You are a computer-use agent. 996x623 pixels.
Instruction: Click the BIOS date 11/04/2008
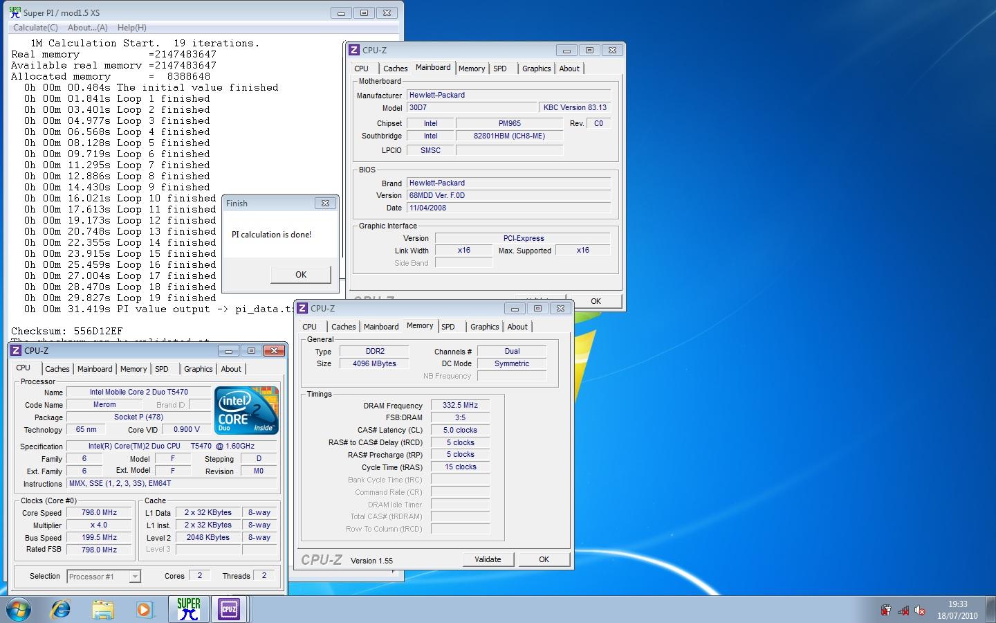(x=508, y=208)
